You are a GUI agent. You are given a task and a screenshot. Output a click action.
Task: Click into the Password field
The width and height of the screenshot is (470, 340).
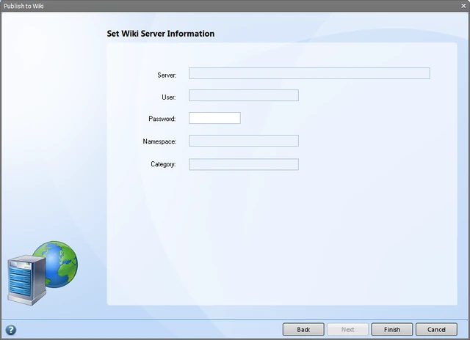(x=214, y=118)
